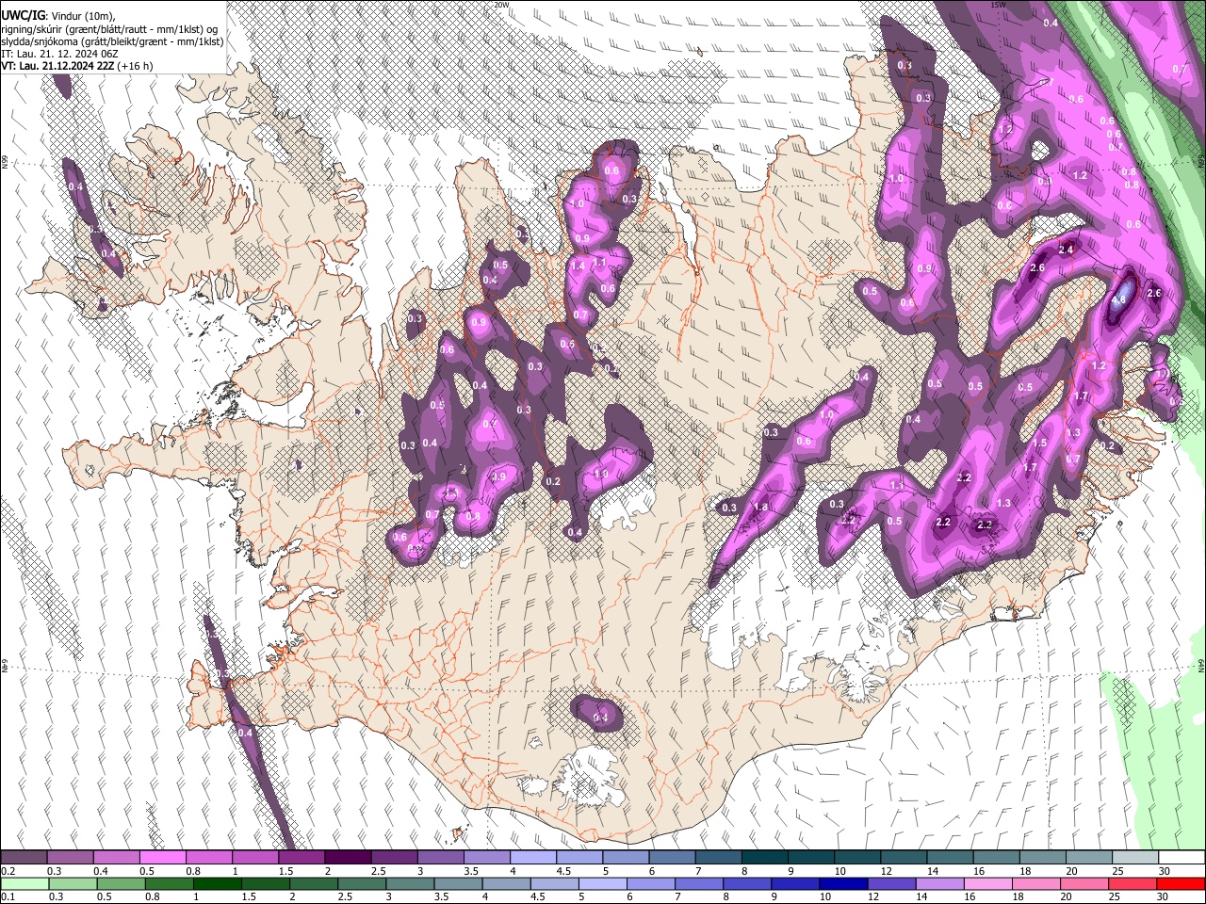Click the "30" label in the upper legend row
The width and height of the screenshot is (1206, 904).
click(x=1165, y=871)
